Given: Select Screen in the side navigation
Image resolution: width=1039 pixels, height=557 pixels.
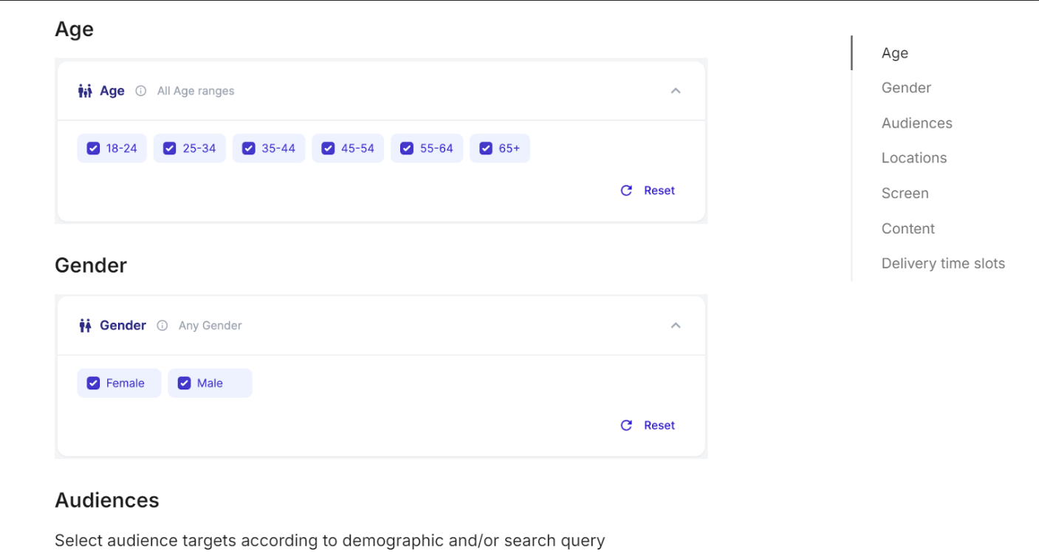Looking at the screenshot, I should 905,194.
